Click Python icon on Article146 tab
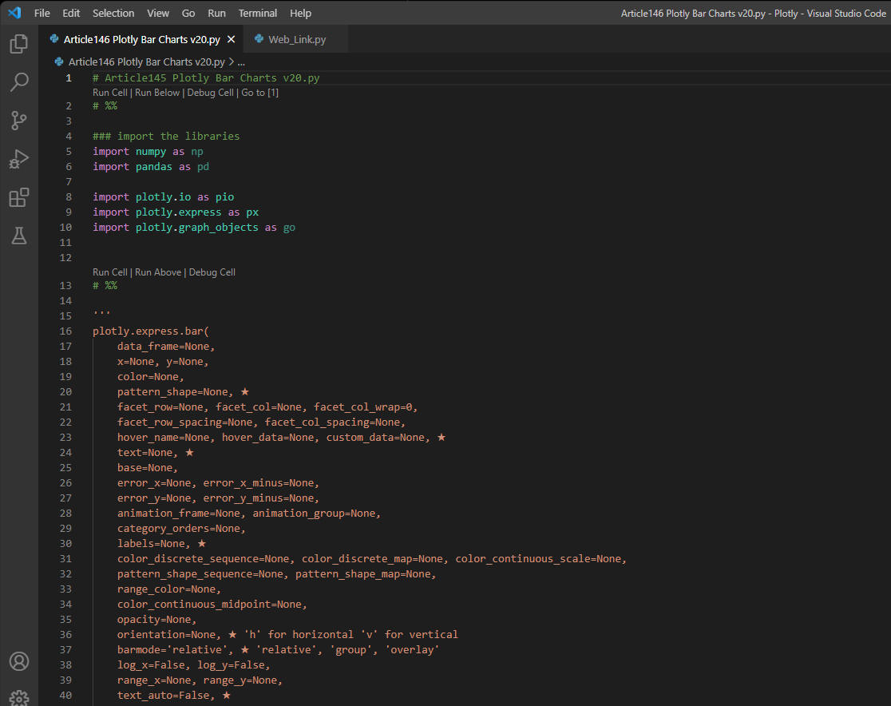 pos(54,38)
